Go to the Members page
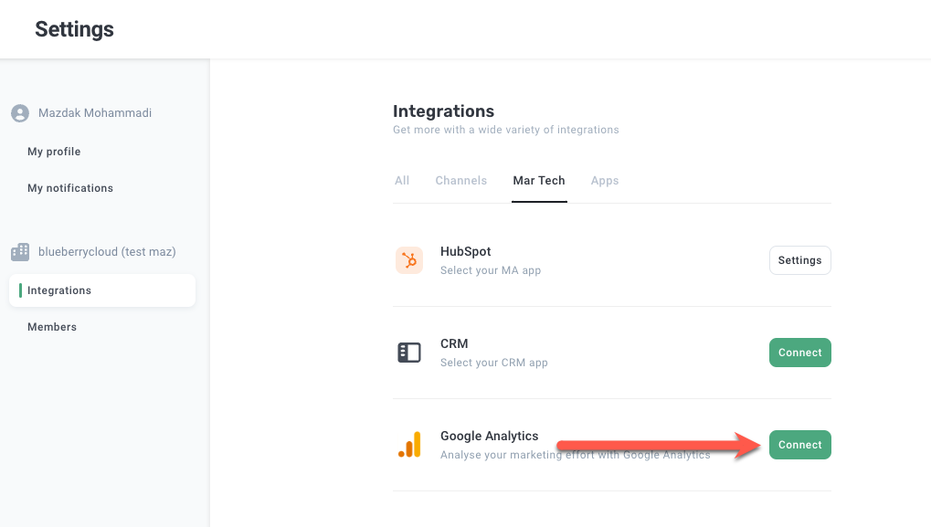 tap(52, 327)
